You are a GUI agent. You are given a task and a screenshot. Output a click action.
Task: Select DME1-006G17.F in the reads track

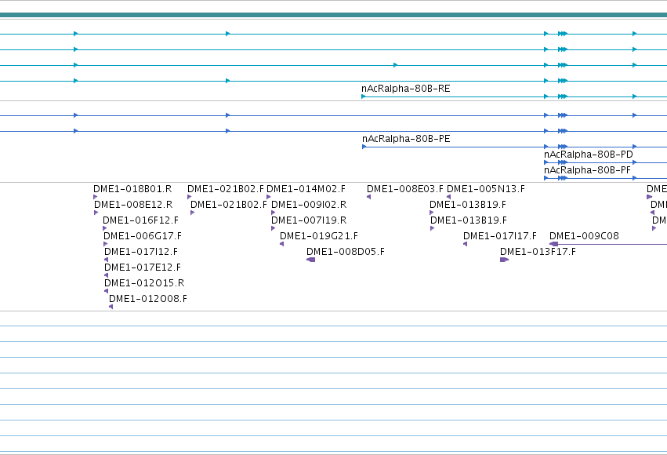click(143, 236)
